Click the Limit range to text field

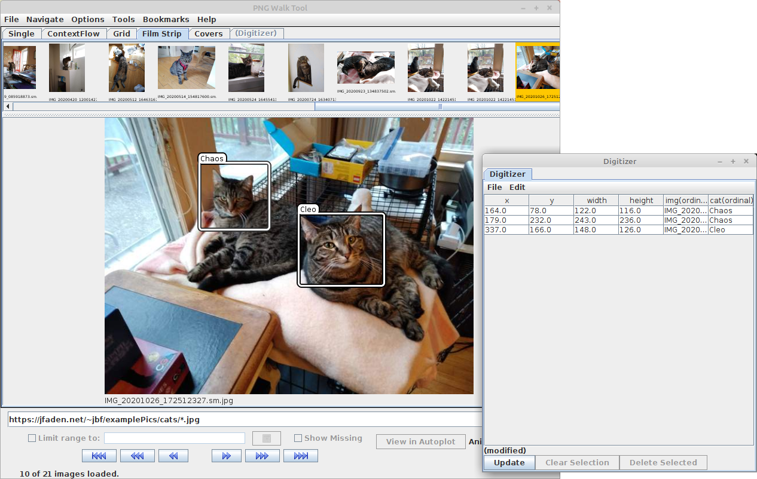tap(175, 438)
